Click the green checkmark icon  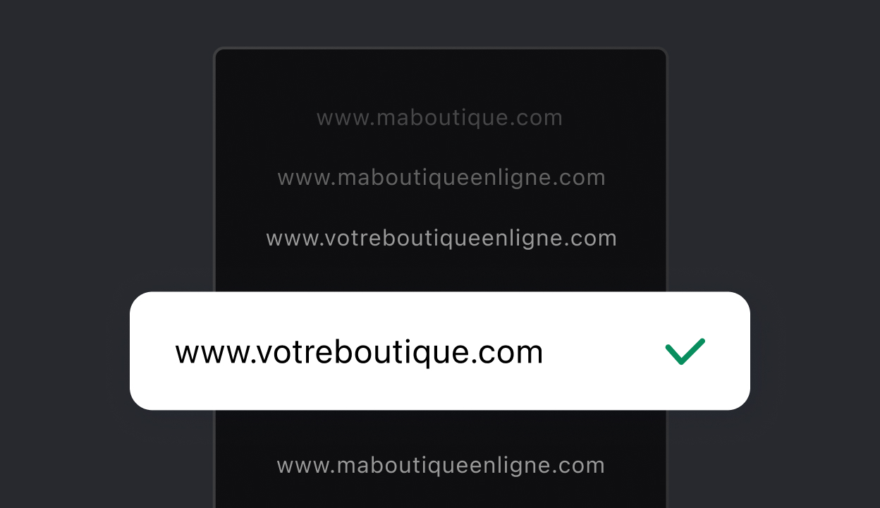pyautogui.click(x=685, y=351)
